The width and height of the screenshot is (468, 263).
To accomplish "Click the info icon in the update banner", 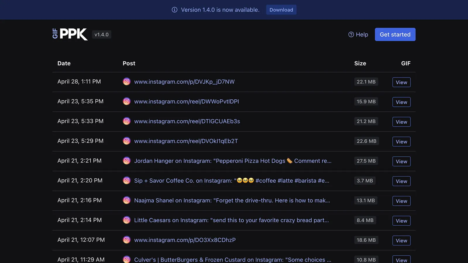I will pyautogui.click(x=175, y=10).
